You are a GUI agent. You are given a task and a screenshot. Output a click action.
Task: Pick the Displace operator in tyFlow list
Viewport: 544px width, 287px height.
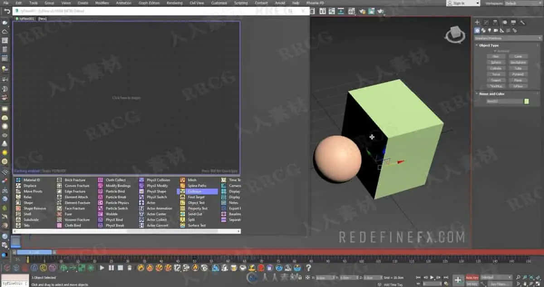point(30,186)
